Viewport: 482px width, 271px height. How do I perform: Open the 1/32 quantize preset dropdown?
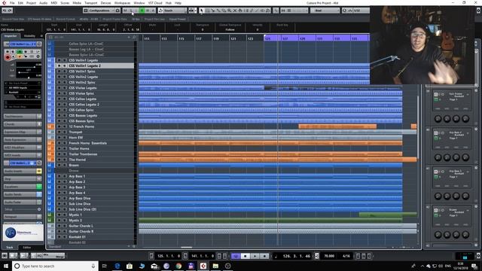[358, 11]
